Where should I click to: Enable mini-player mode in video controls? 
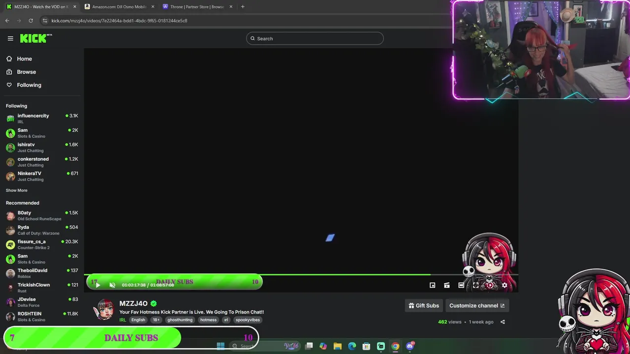pos(432,285)
